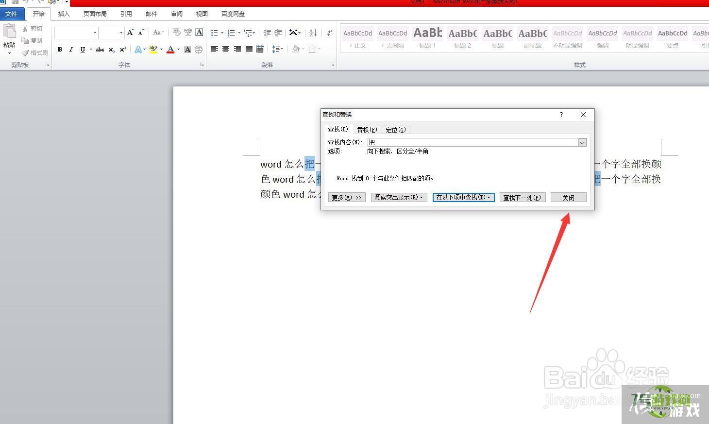The width and height of the screenshot is (709, 424).
Task: Activate the 格式刷 format painter
Action: [x=35, y=52]
